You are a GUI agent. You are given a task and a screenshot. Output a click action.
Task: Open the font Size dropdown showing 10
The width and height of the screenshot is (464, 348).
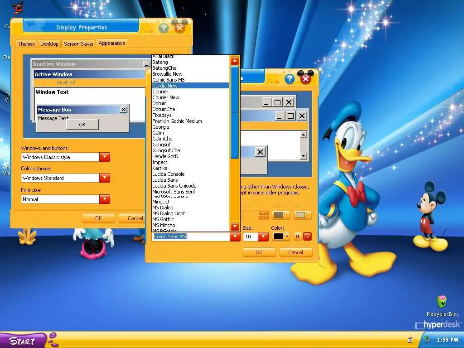(x=263, y=237)
